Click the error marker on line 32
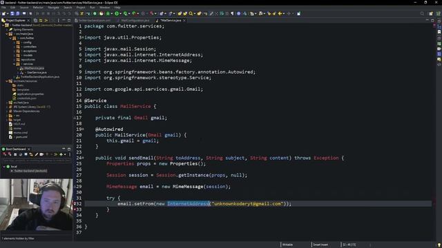Viewport: 442px width, 248px height. coord(75,204)
